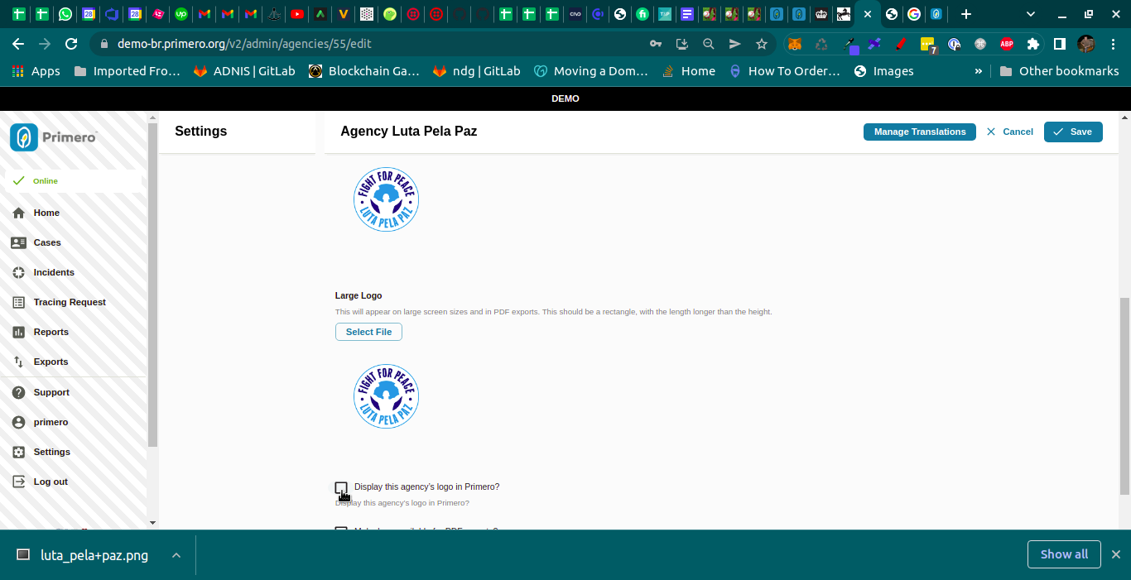Open the yellow extension with badge 7
Viewport: 1131px width, 580px height.
pyautogui.click(x=927, y=45)
